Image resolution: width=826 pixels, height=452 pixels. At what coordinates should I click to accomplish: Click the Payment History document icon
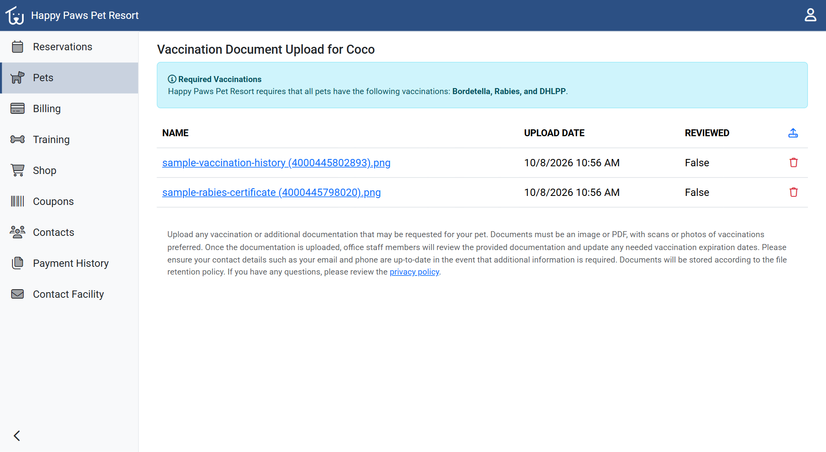coord(18,263)
